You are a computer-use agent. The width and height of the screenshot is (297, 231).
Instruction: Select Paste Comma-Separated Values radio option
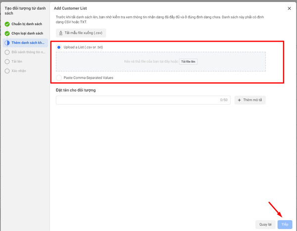coord(59,78)
